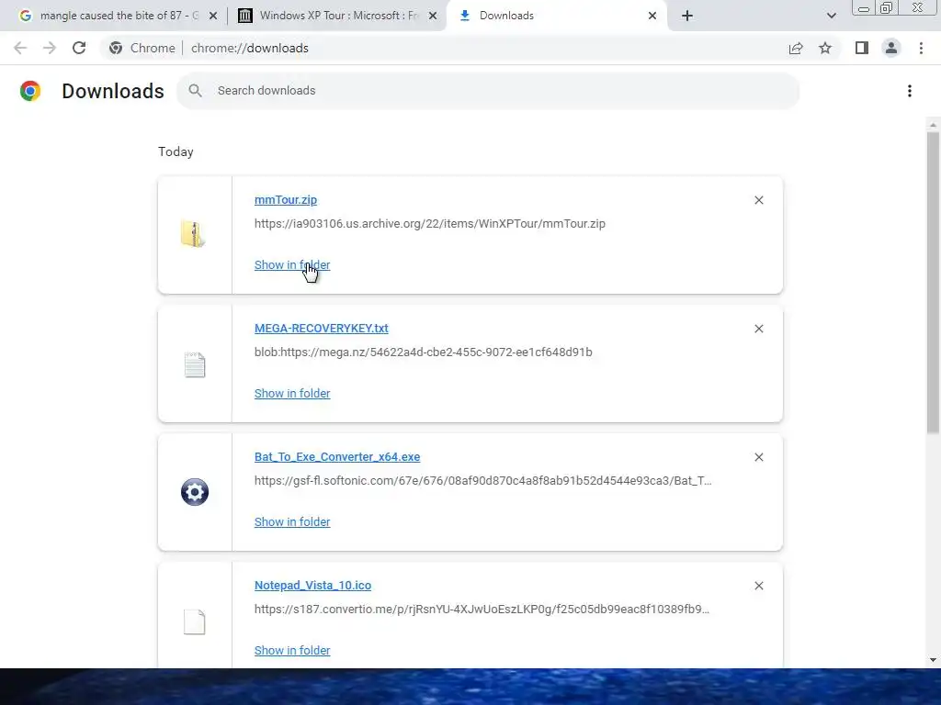
Task: Open the MEGA-RECOVERYKEY.txt file link
Action: point(321,329)
